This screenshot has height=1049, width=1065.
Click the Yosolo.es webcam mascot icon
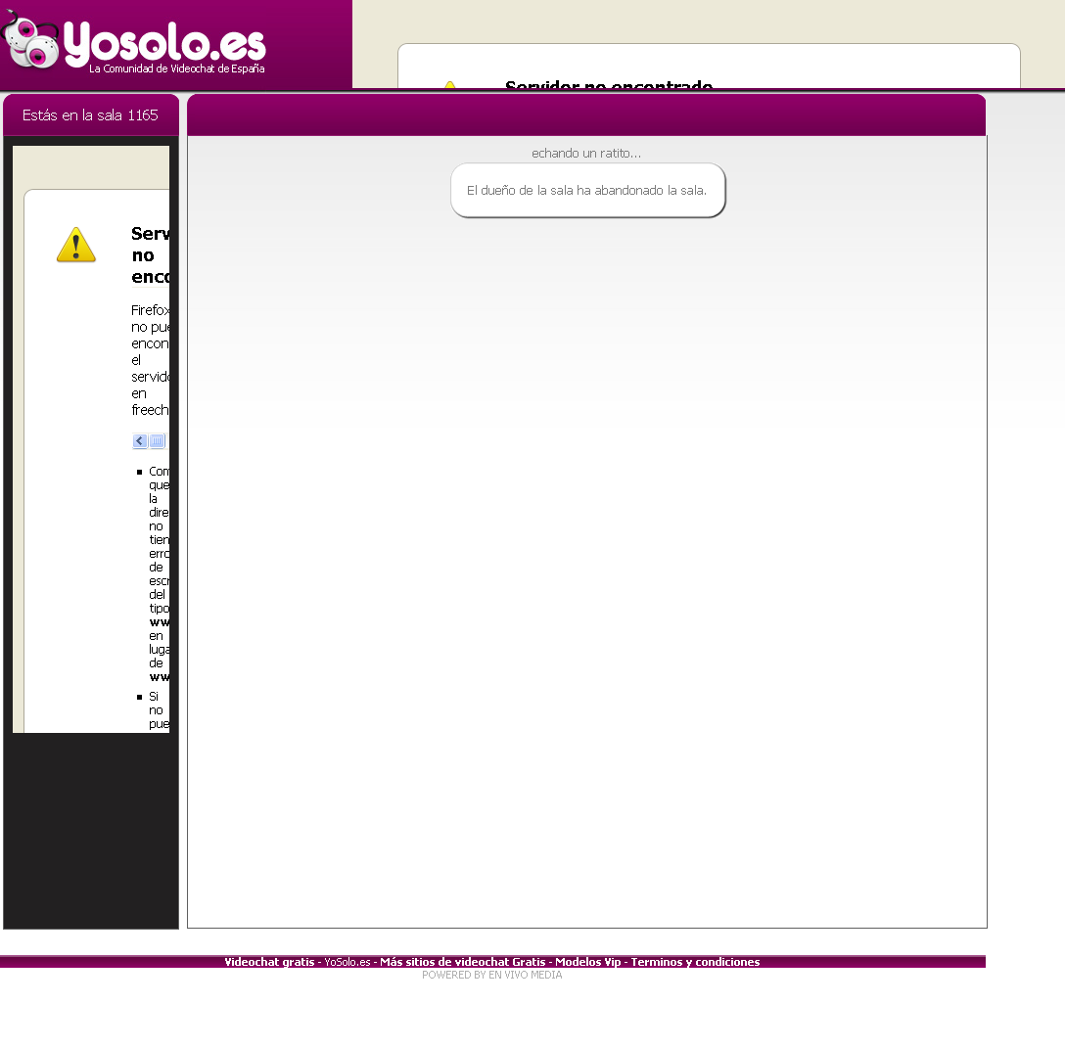click(29, 42)
